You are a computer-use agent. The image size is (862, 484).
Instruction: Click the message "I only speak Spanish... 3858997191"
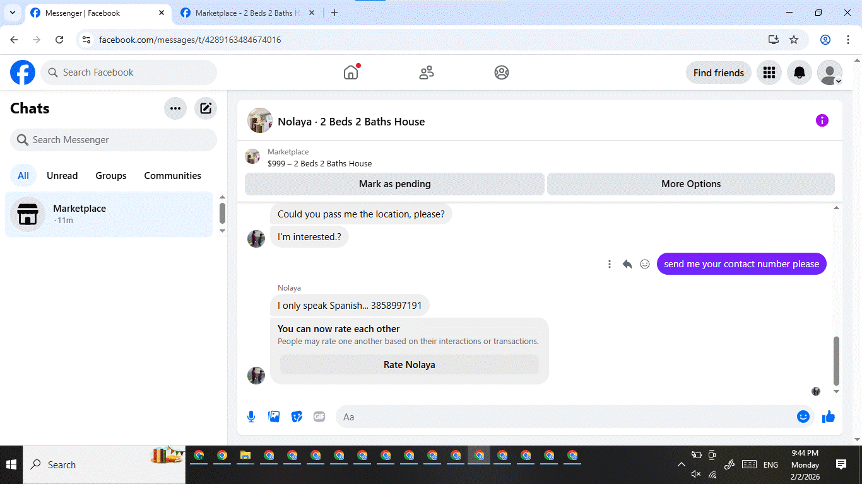350,306
